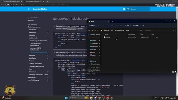Select the 'resources' breadcrumb in address bar
Viewport: 178px width, 100px height.
[106, 30]
